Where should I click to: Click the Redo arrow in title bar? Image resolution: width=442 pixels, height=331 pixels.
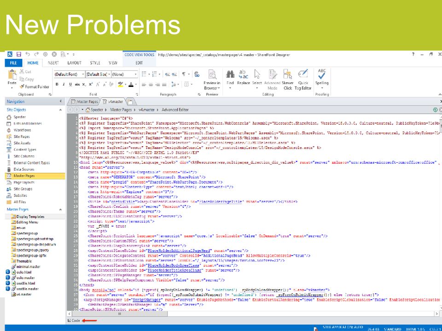pyautogui.click(x=36, y=54)
